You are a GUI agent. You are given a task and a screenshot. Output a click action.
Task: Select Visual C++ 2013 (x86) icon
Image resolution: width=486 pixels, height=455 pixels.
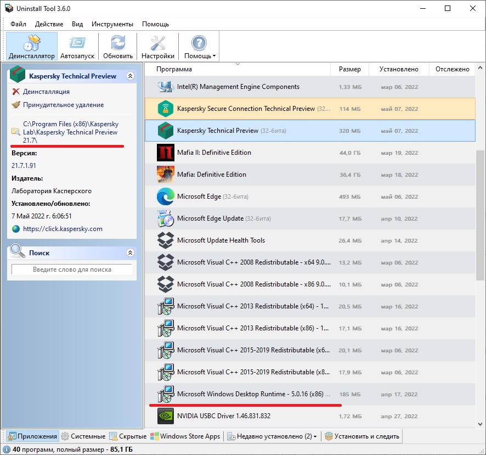pos(166,328)
